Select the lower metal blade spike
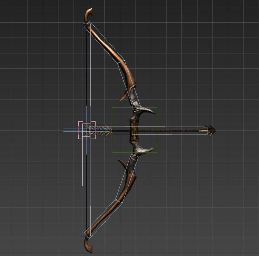Image resolution: width=259 pixels, height=256 pixels. pyautogui.click(x=147, y=149)
